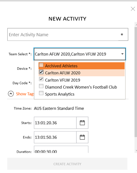Tick the Sports Analytics checkbox
Image resolution: width=137 pixels, height=173 pixels.
pos(41,93)
